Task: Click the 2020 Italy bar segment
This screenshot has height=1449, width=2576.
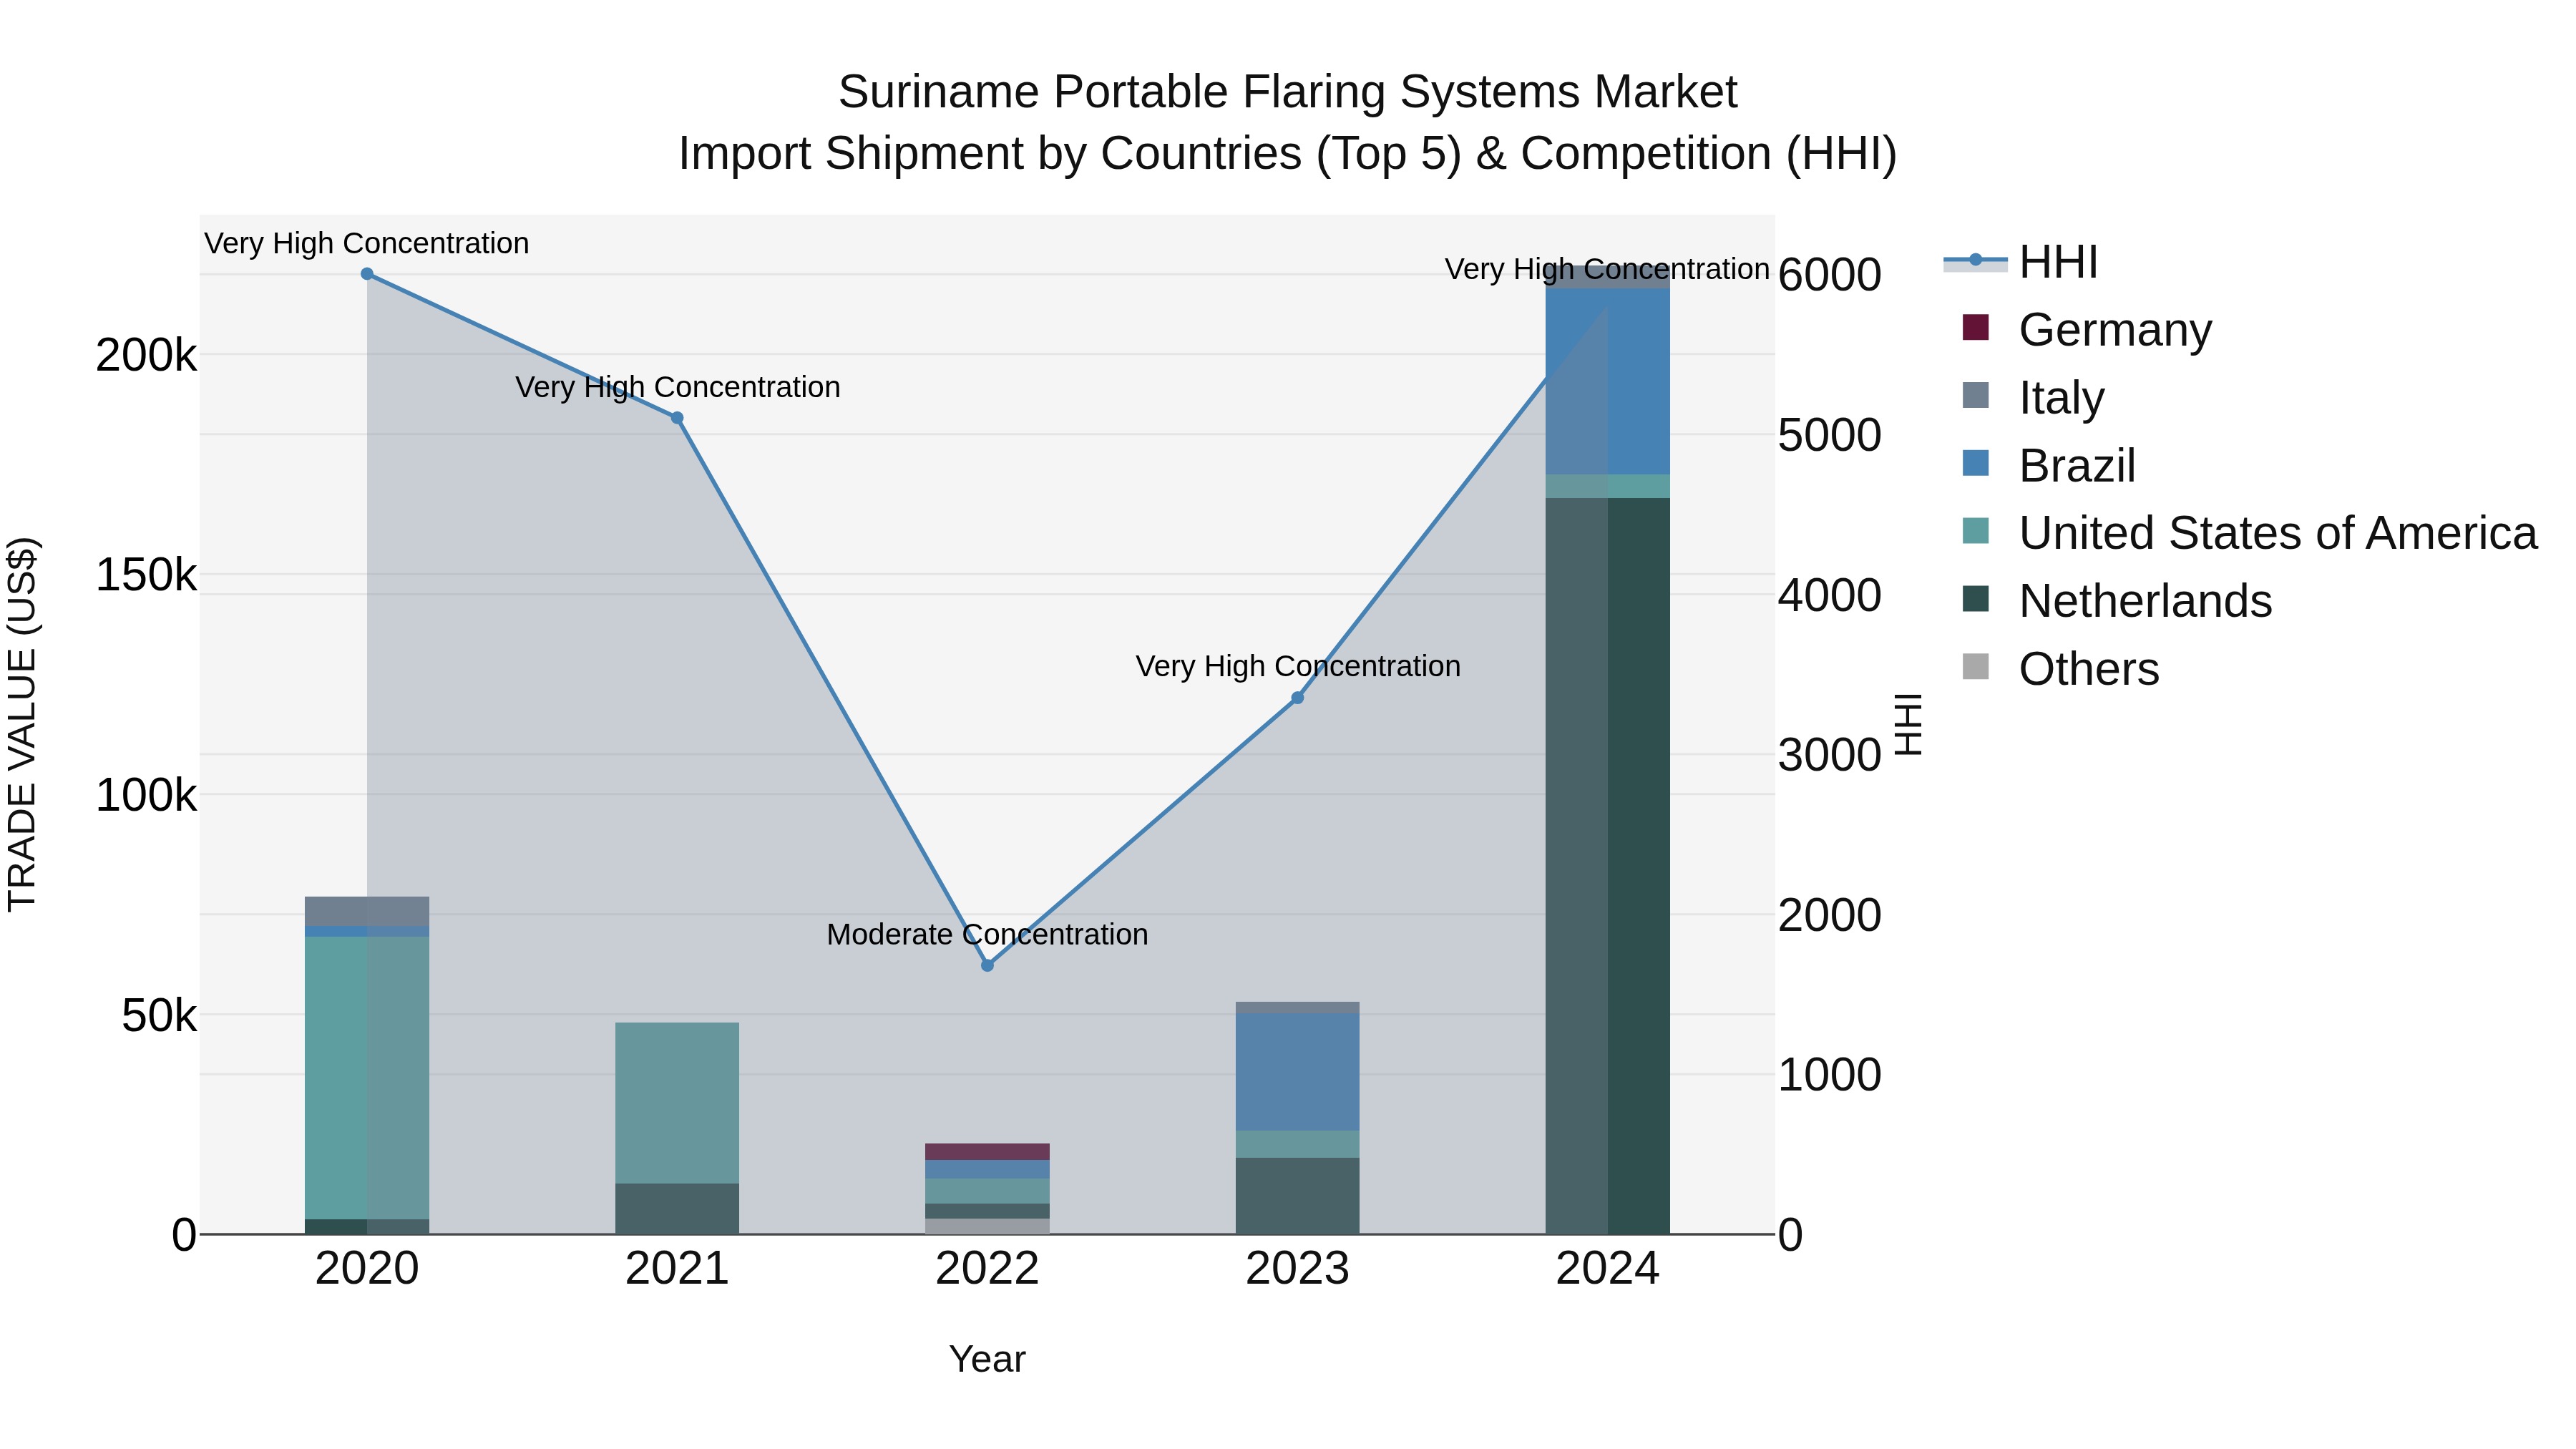Action: tap(367, 911)
